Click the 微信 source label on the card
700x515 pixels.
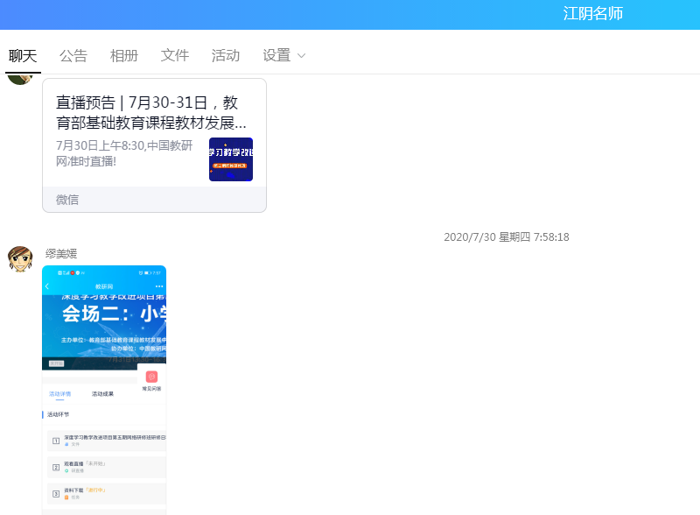click(67, 200)
